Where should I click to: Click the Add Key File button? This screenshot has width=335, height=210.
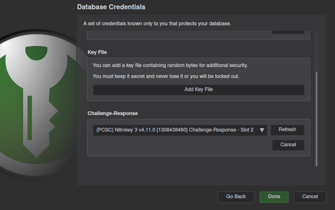pos(199,90)
